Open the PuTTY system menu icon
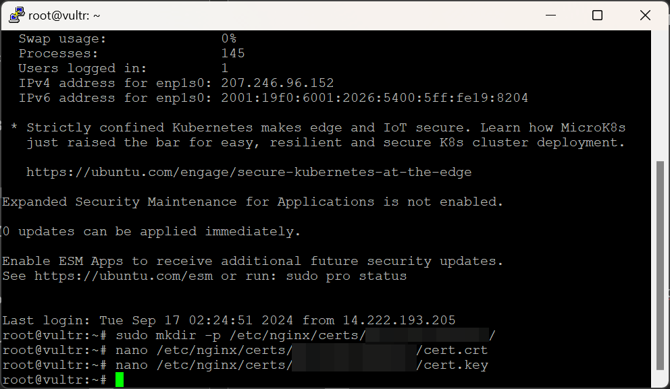The image size is (670, 389). pos(16,16)
